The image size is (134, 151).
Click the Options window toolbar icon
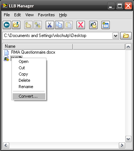(105, 25)
